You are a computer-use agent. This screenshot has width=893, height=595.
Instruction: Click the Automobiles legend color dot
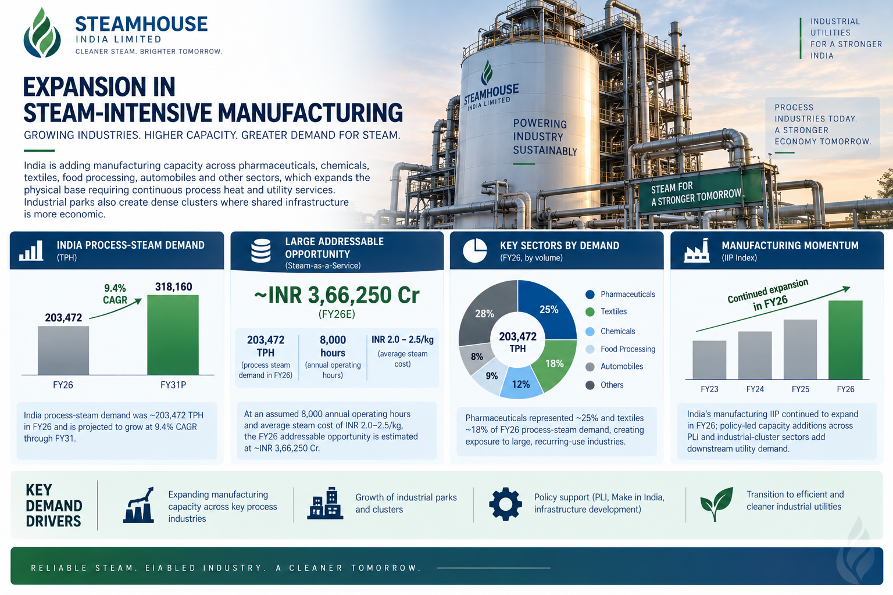590,367
